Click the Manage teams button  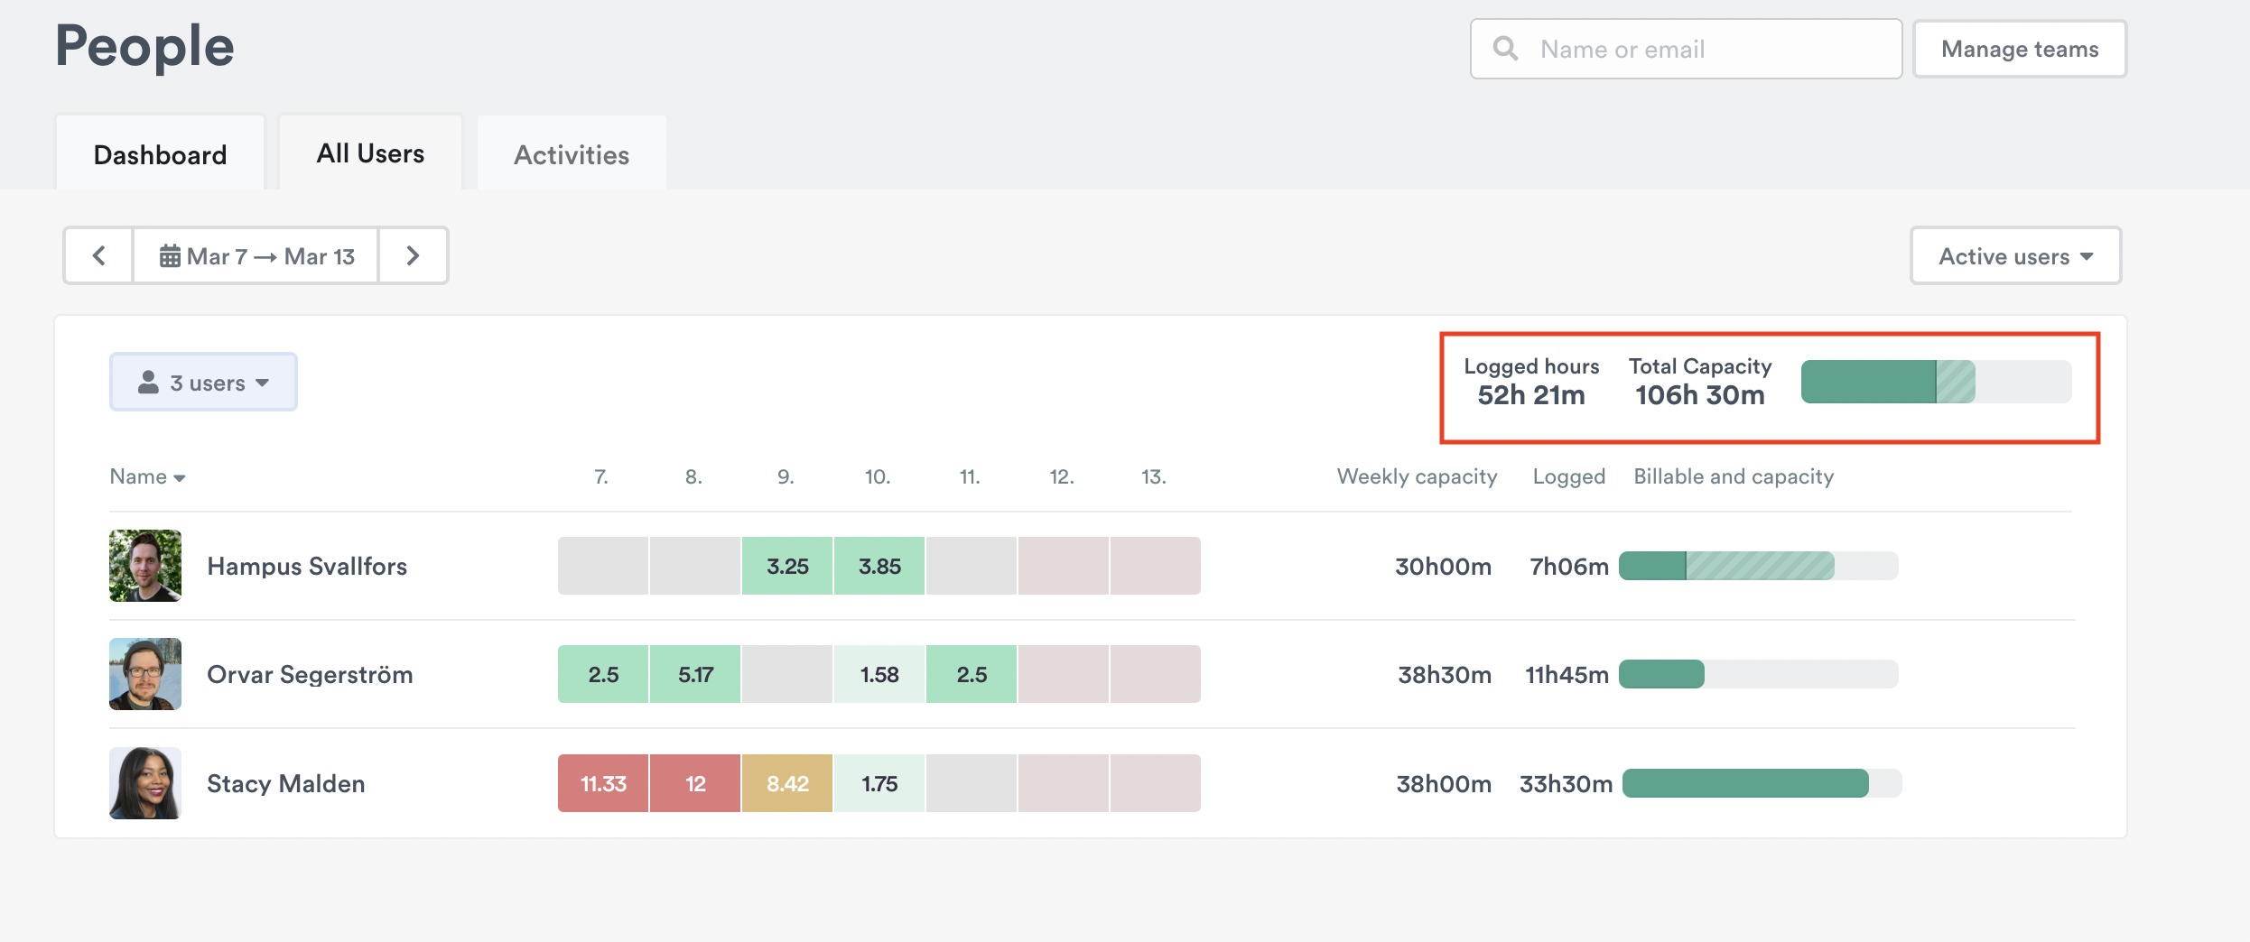2019,49
